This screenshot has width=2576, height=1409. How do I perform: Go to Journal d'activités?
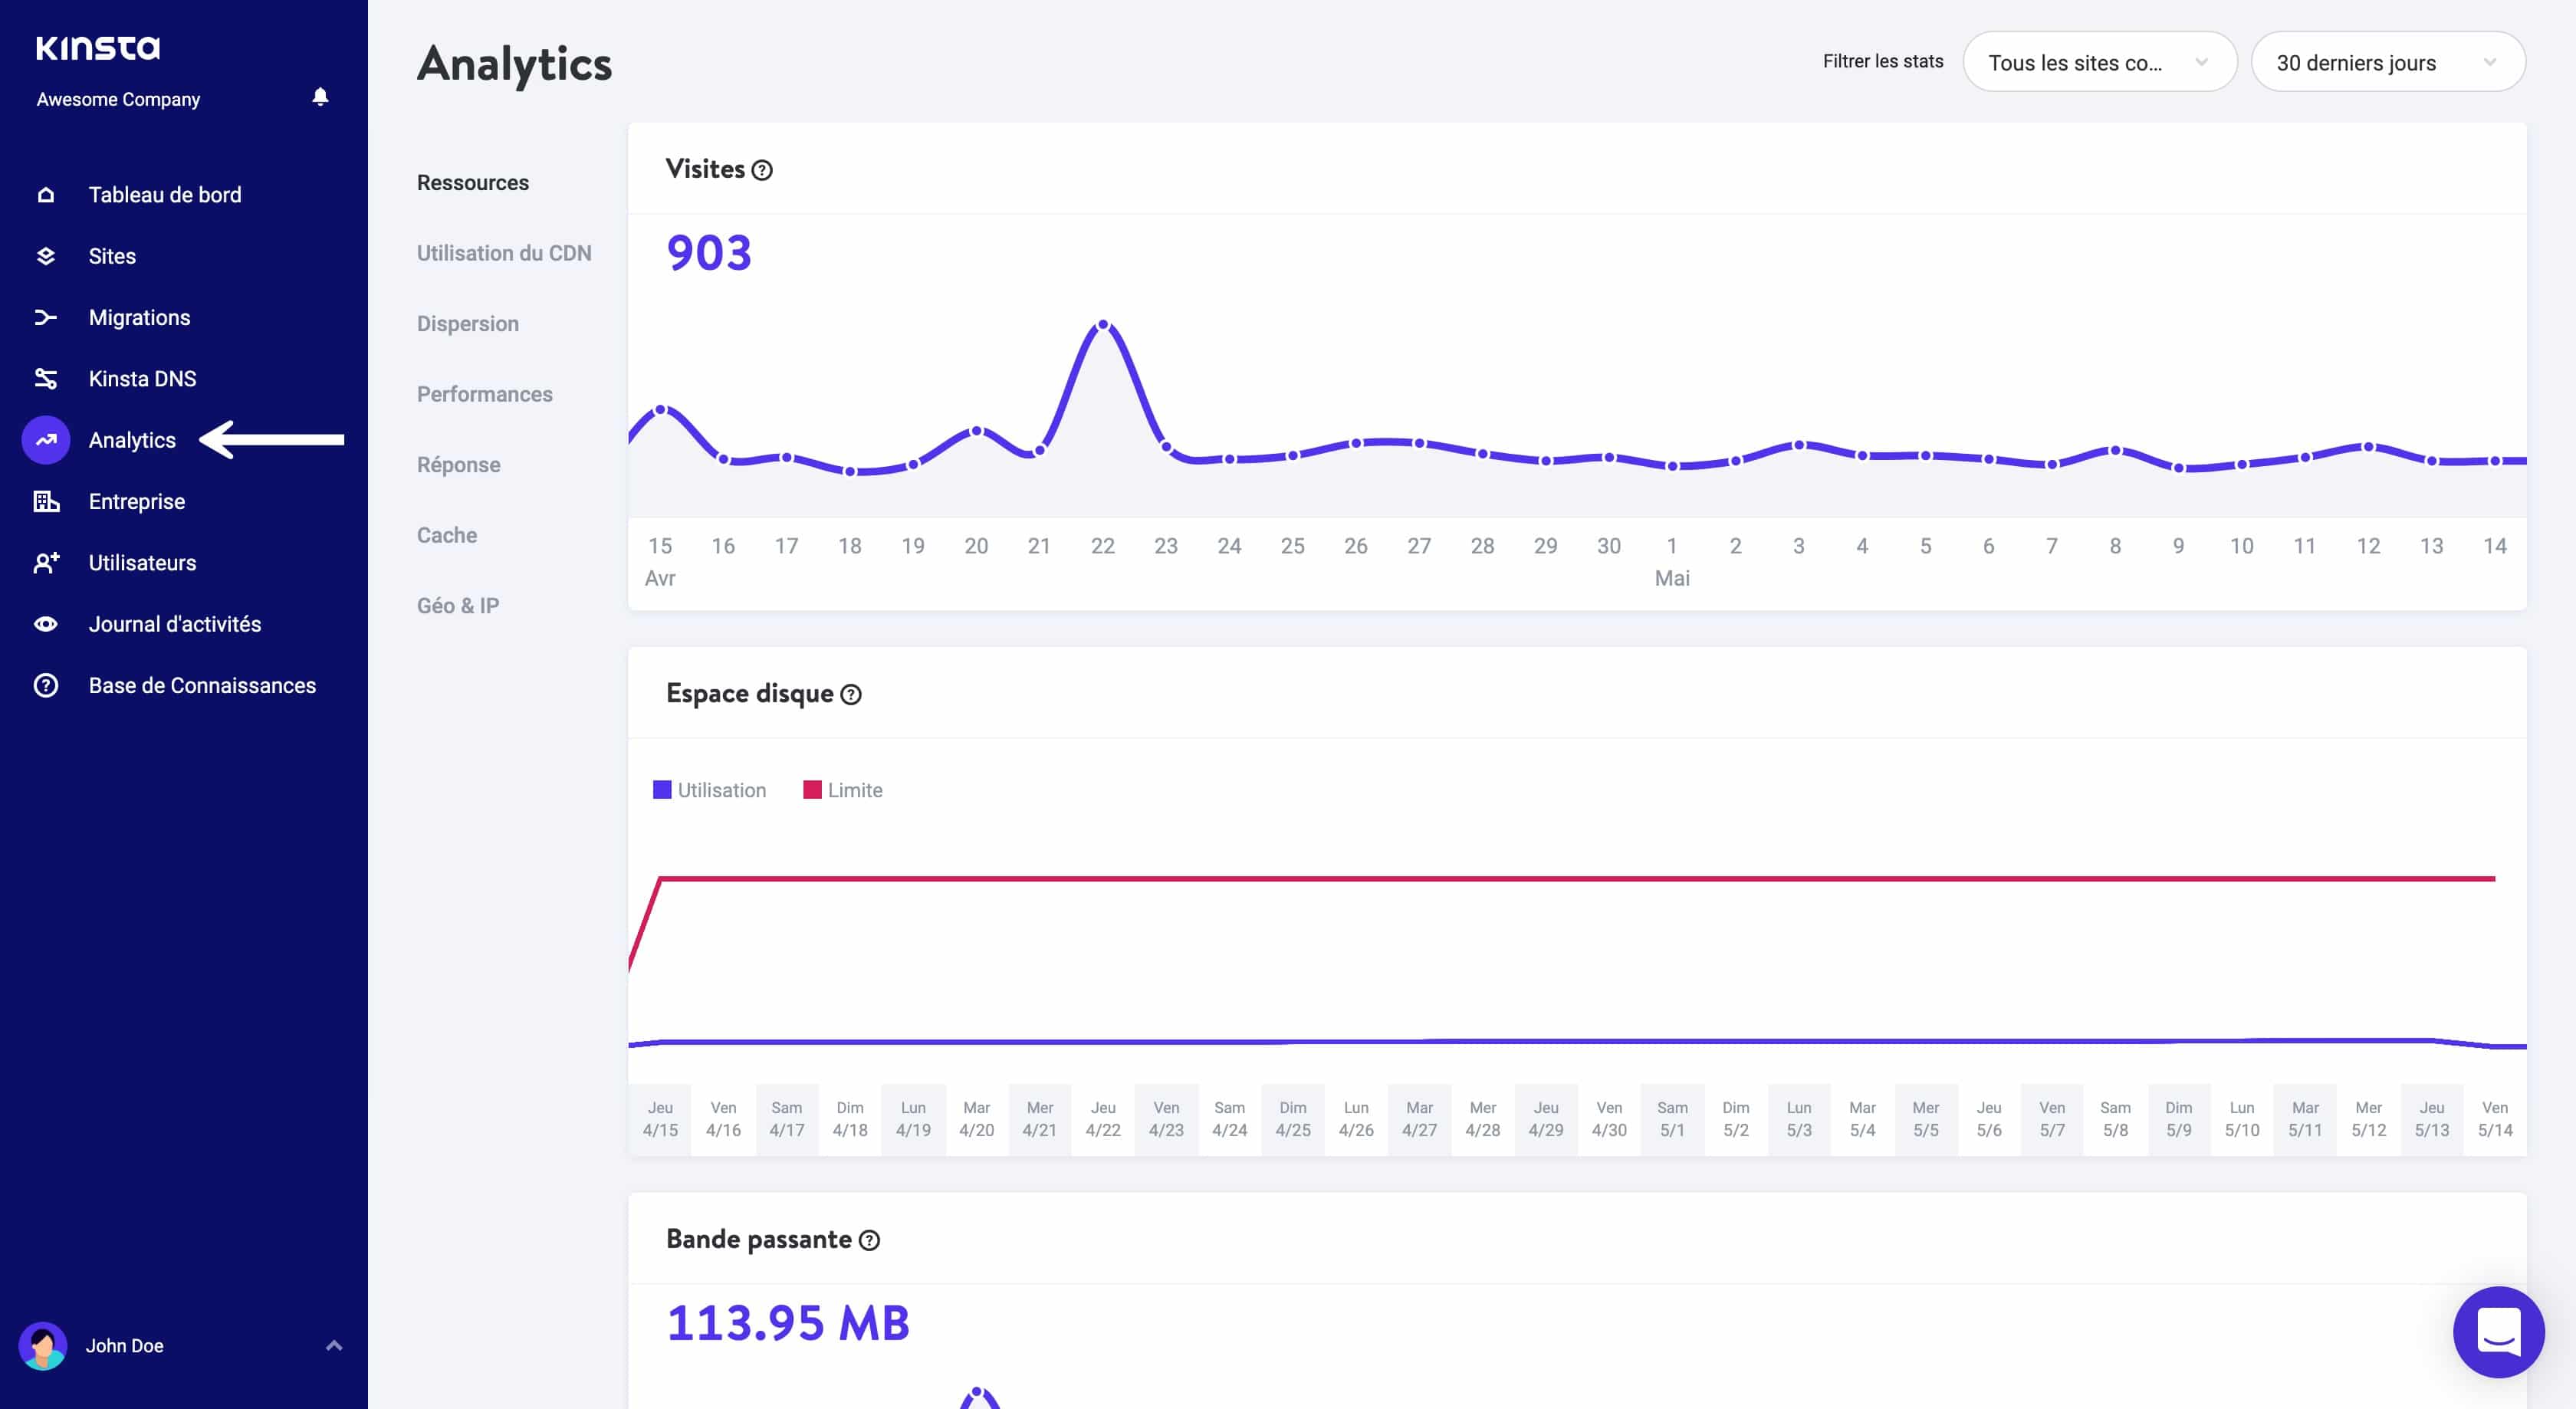tap(174, 623)
